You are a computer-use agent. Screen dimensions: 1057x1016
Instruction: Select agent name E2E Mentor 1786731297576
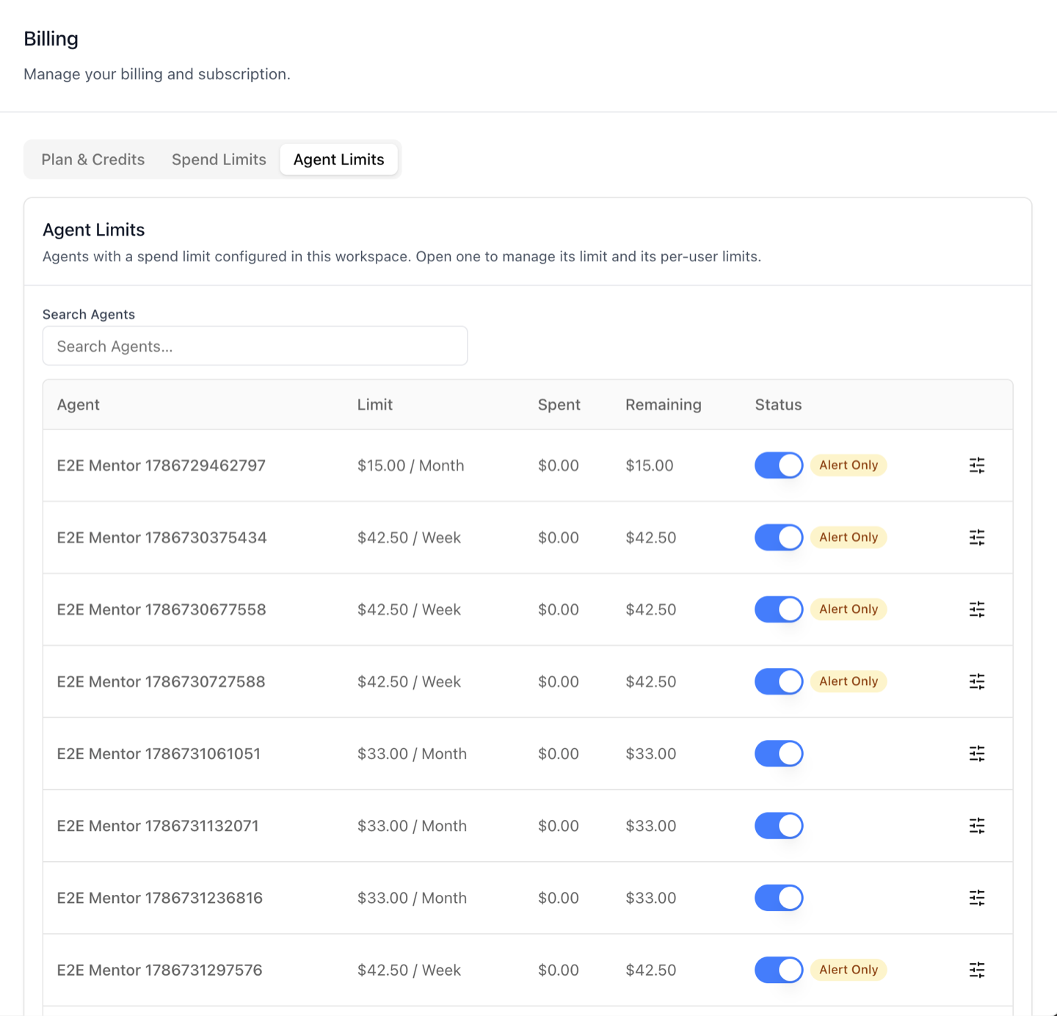tap(160, 970)
